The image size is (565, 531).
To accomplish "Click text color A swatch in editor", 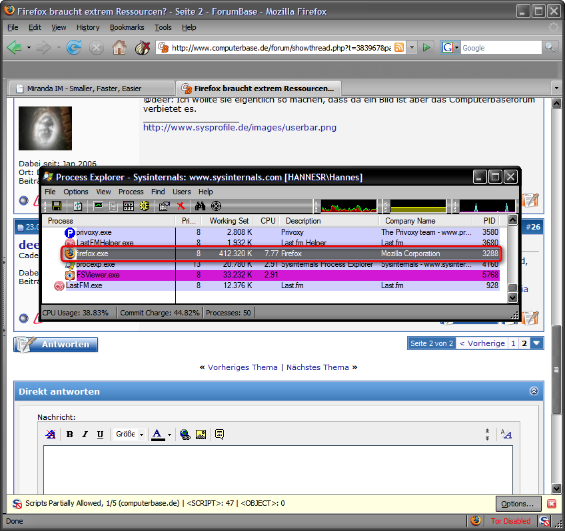I will tap(157, 435).
